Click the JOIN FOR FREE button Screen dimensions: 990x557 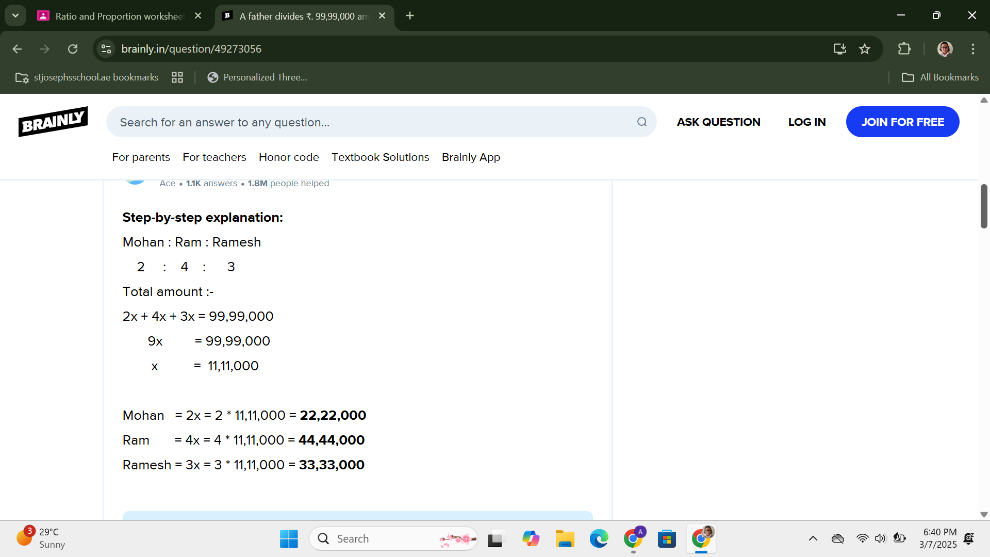click(x=902, y=122)
